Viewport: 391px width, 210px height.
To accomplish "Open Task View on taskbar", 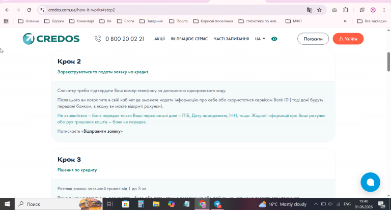I will point(110,204).
